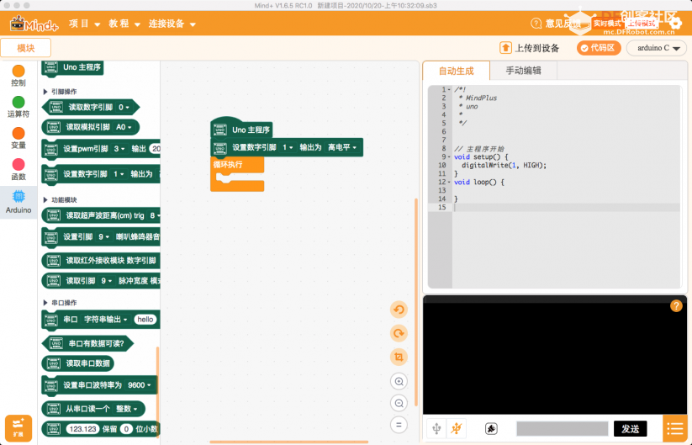Image resolution: width=692 pixels, height=445 pixels.
Task: Open 高电平 level dropdown in workspace block
Action: tap(342, 147)
